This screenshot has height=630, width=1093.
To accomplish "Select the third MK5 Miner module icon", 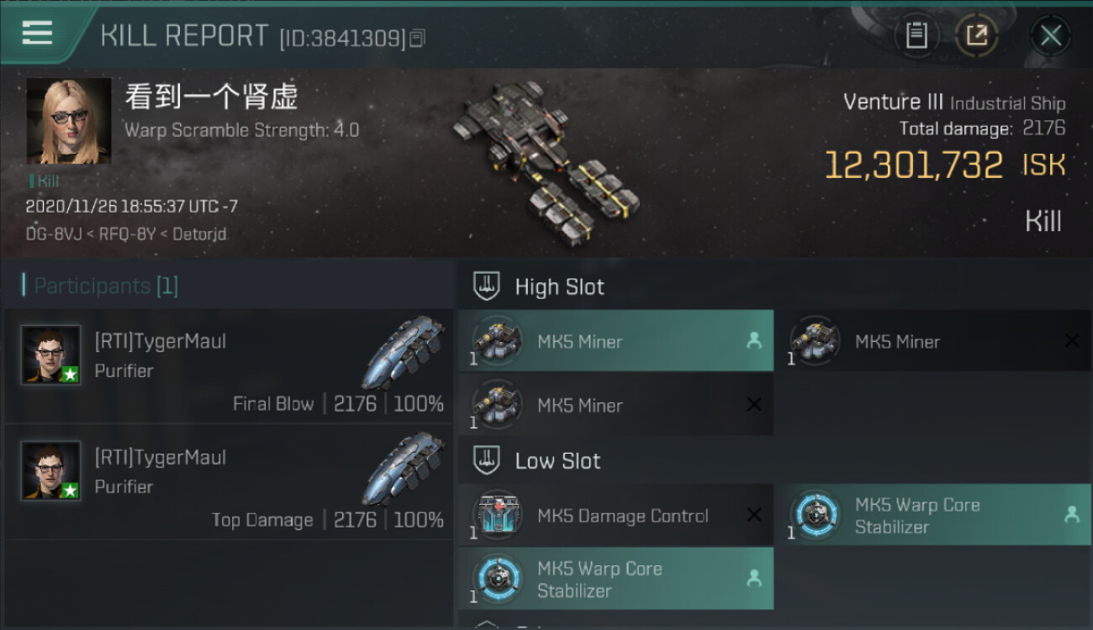I will (x=496, y=405).
